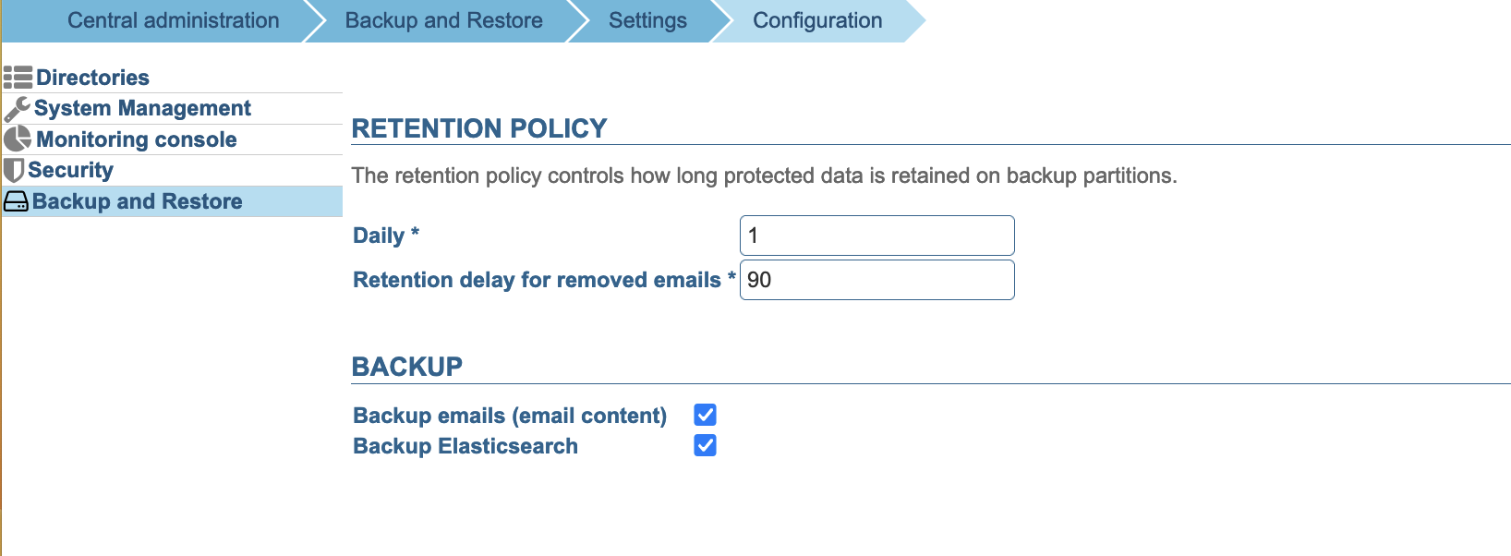Go to Backup and Restore breadcrumb

443,20
